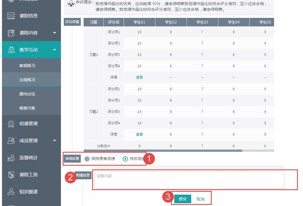
Task: Open the 客观练习 submenu item
Action: pos(27,66)
